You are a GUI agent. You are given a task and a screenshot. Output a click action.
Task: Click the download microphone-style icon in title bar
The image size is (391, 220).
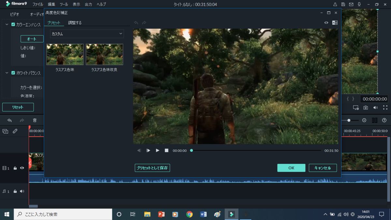coord(359,5)
